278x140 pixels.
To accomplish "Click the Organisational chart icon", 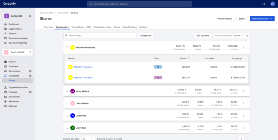I will 5,88.
